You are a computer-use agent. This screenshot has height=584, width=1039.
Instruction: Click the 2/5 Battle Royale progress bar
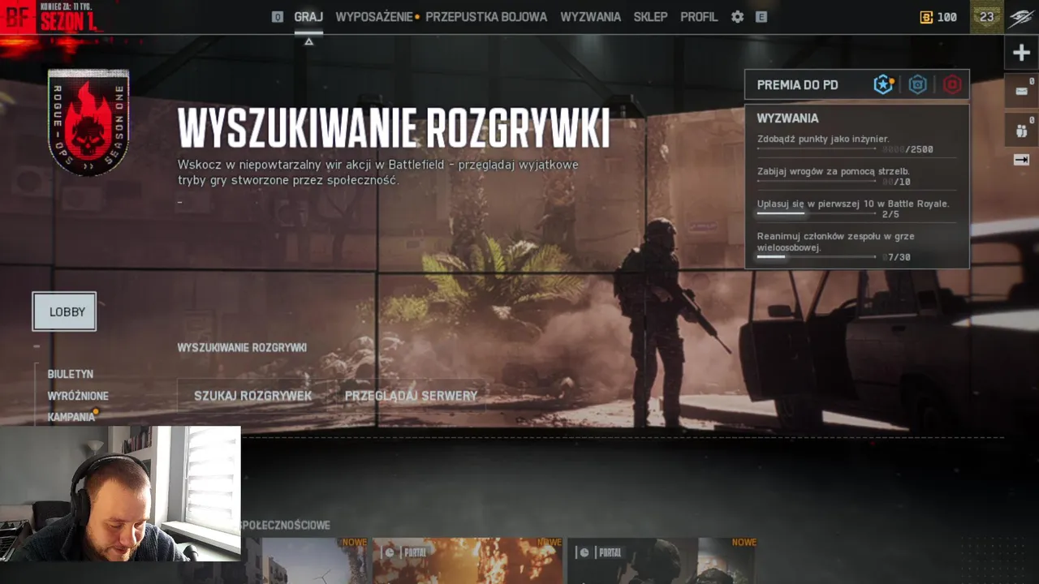[817, 214]
